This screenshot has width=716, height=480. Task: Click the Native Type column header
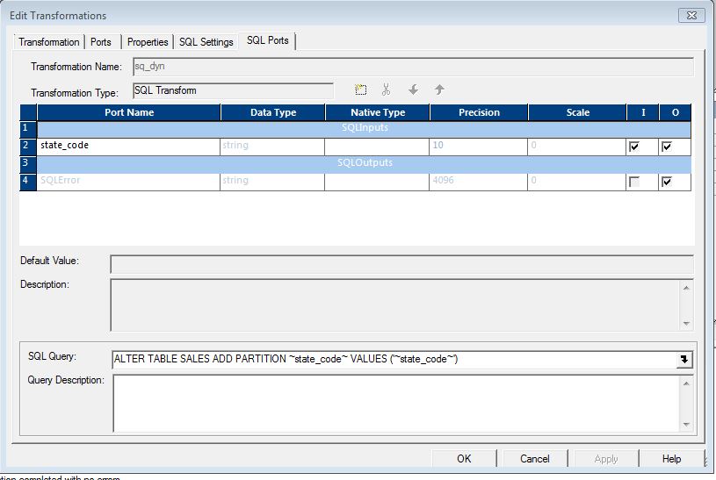tap(378, 112)
